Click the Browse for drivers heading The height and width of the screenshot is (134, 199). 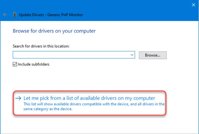point(54,31)
